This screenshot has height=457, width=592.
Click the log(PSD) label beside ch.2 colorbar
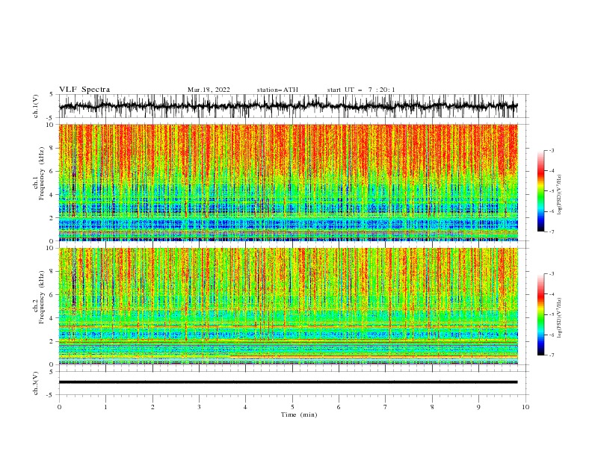pos(560,318)
